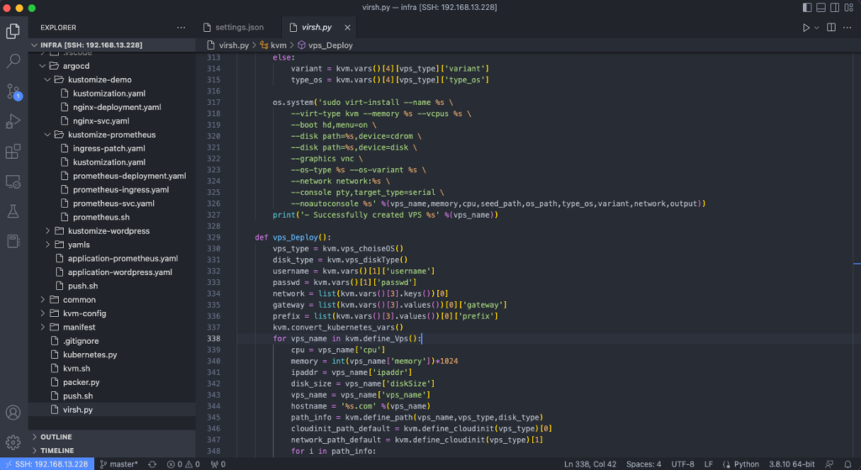Screen dimensions: 861x470
Task: Open Remote Explorer view icon
Action: pos(13,182)
